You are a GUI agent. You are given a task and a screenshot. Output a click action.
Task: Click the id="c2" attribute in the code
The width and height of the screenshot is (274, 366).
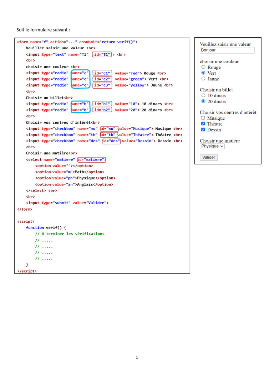102,79
